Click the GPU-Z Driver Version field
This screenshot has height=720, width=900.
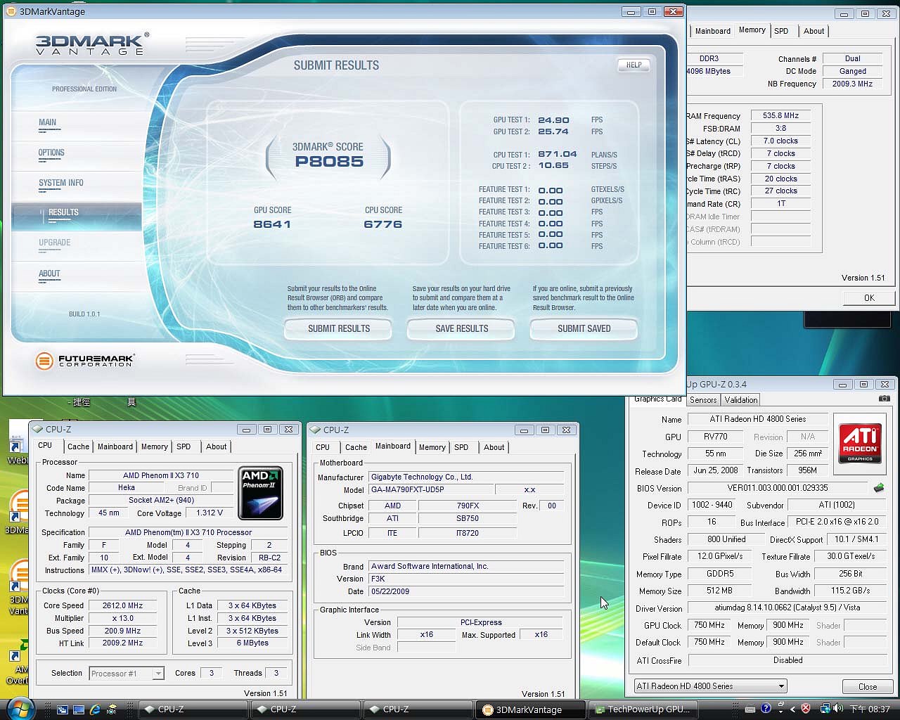(787, 607)
